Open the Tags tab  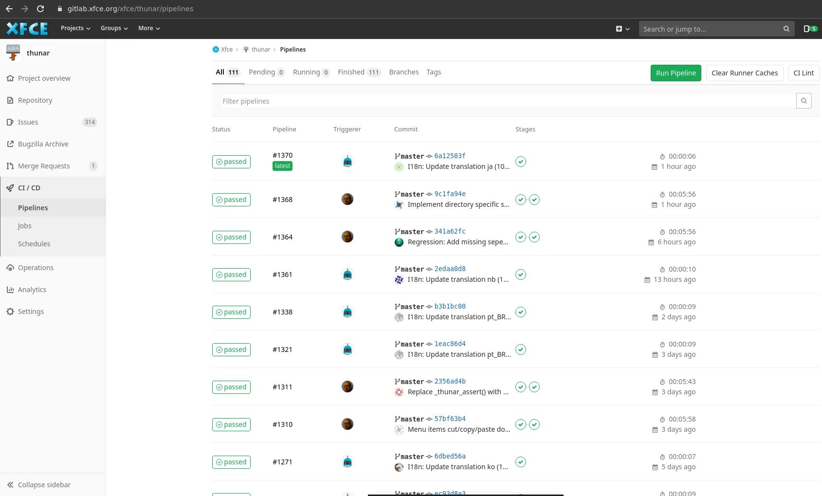(434, 72)
